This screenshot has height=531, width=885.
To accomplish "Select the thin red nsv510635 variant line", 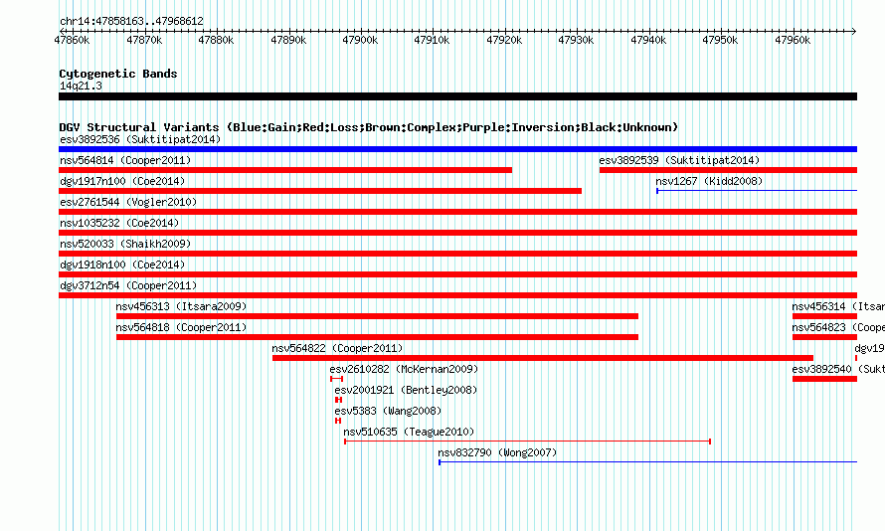I will [528, 442].
